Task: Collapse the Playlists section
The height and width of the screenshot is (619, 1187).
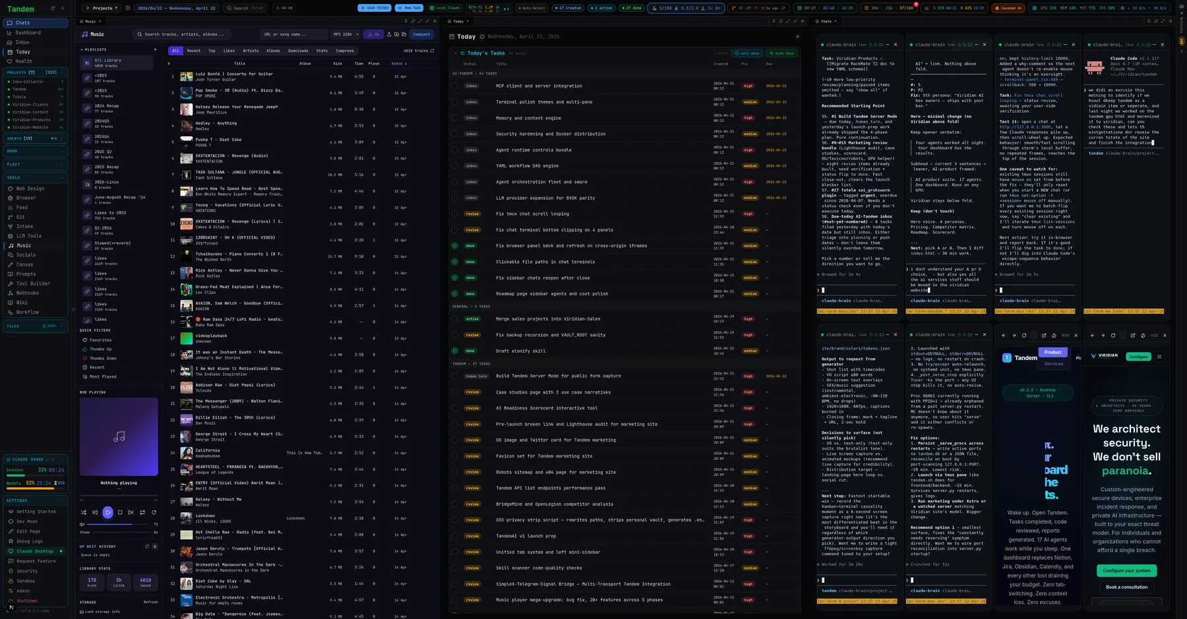Action: point(94,49)
